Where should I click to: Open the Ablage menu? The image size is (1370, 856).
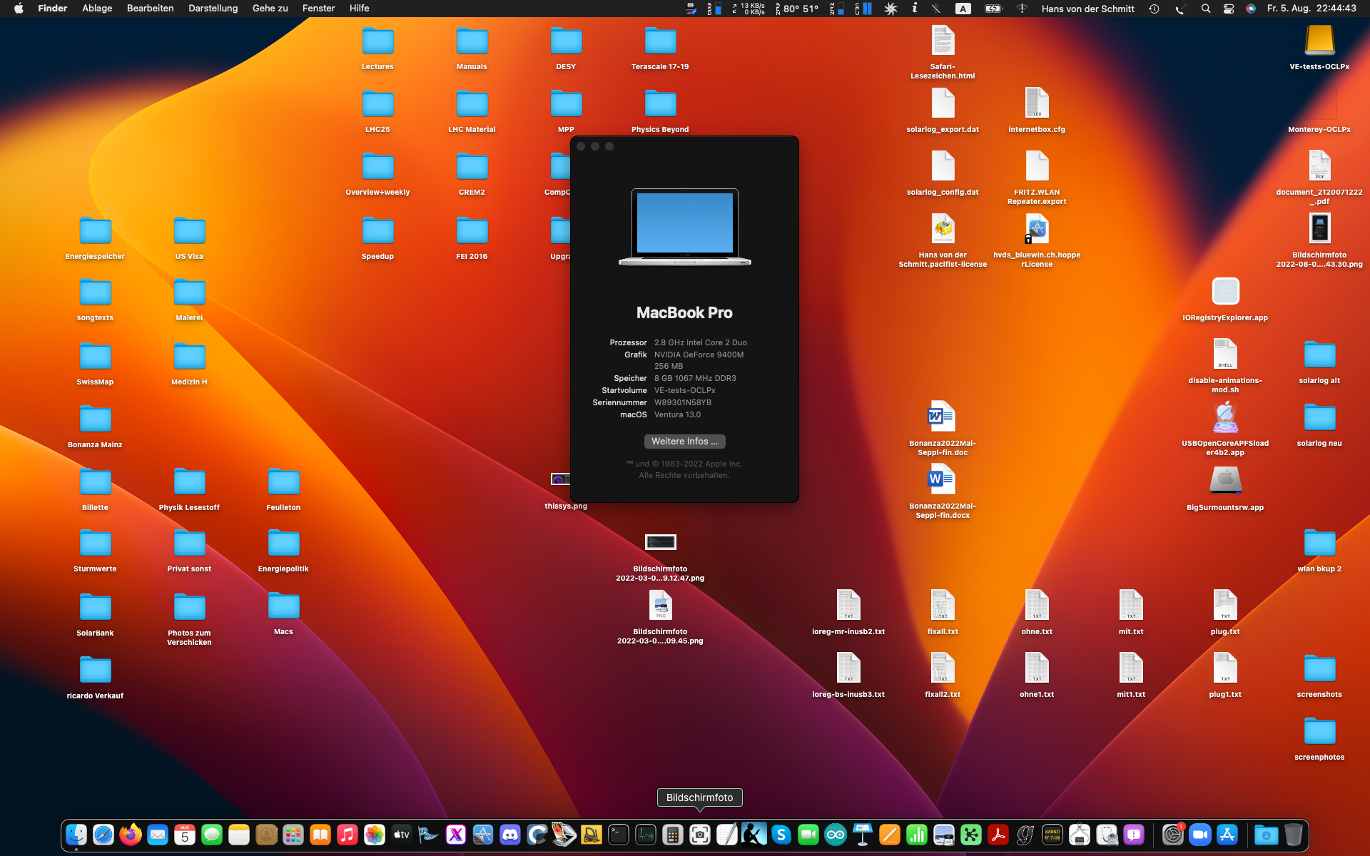click(97, 9)
